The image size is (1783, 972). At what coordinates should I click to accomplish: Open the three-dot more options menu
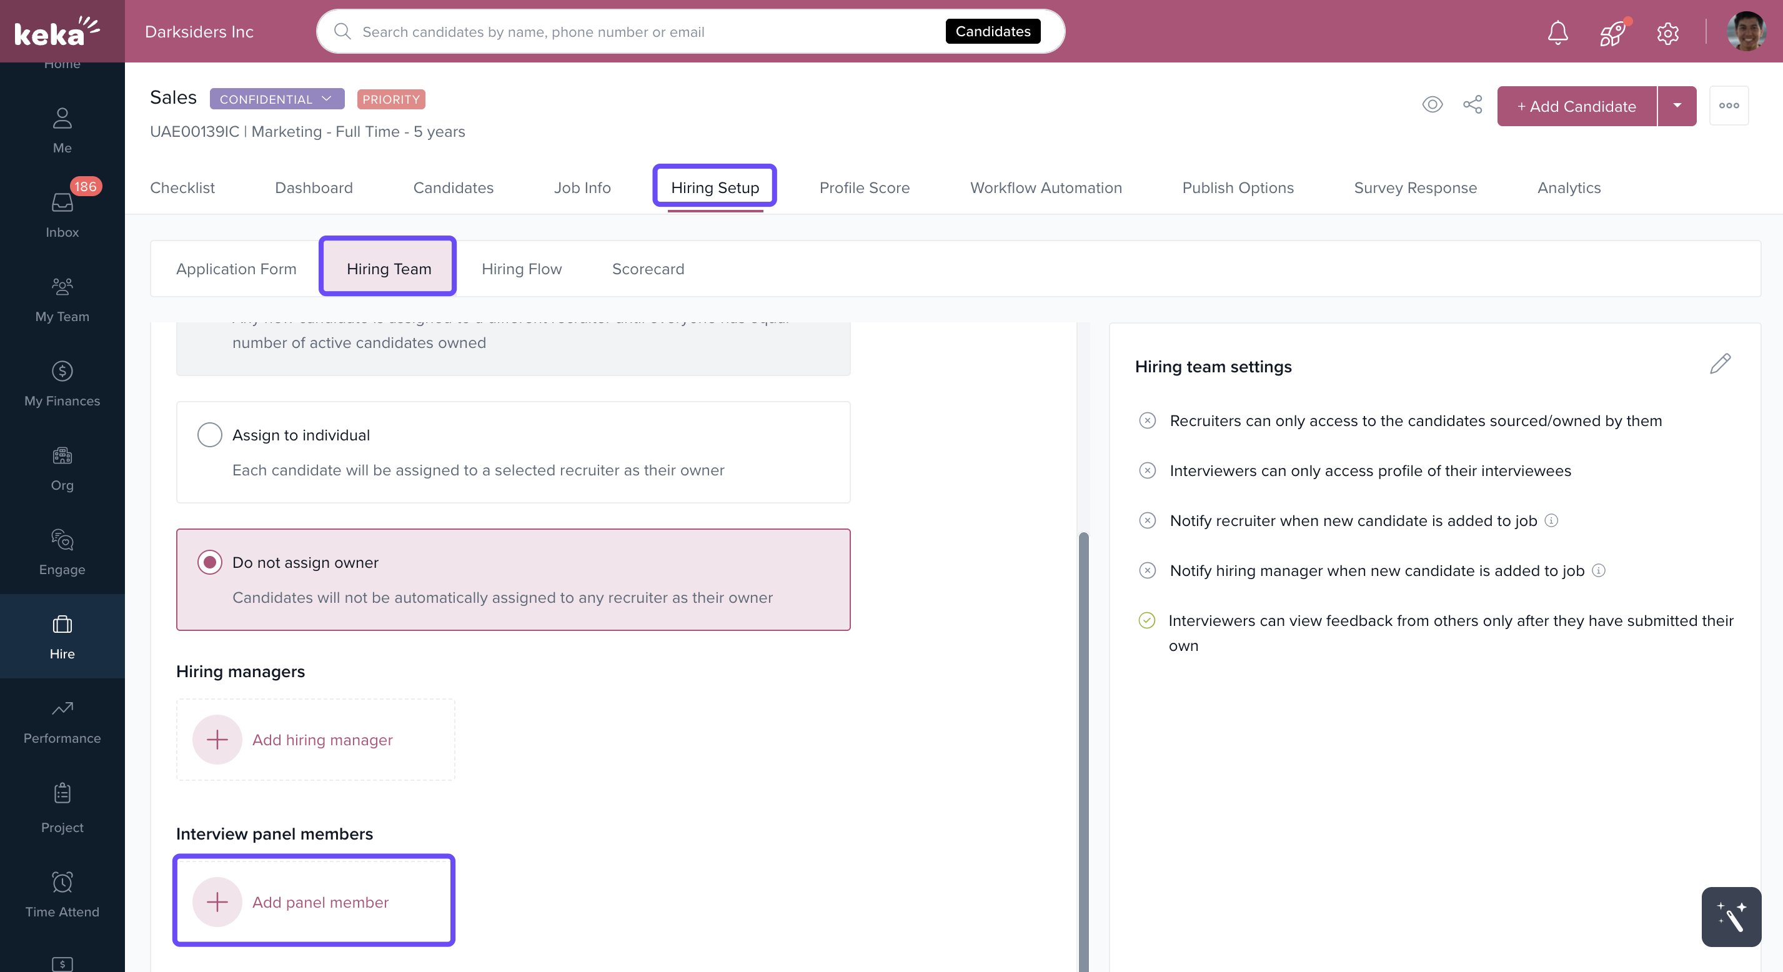coord(1728,106)
